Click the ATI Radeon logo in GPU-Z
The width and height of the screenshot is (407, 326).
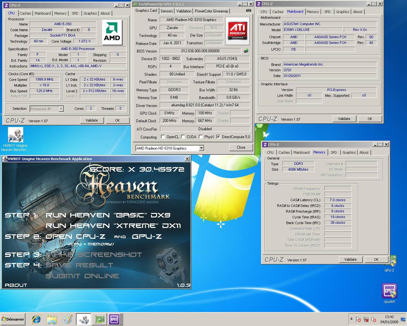click(x=238, y=30)
